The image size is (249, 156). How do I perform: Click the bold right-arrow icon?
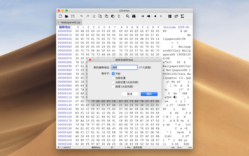[149, 16]
